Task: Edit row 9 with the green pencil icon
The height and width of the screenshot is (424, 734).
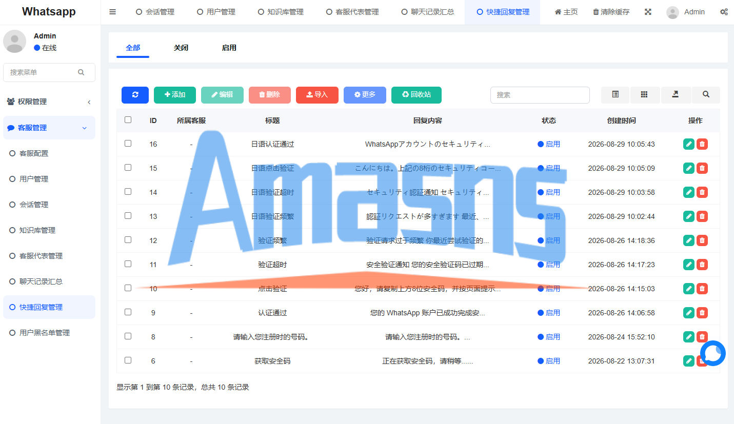Action: tap(689, 313)
